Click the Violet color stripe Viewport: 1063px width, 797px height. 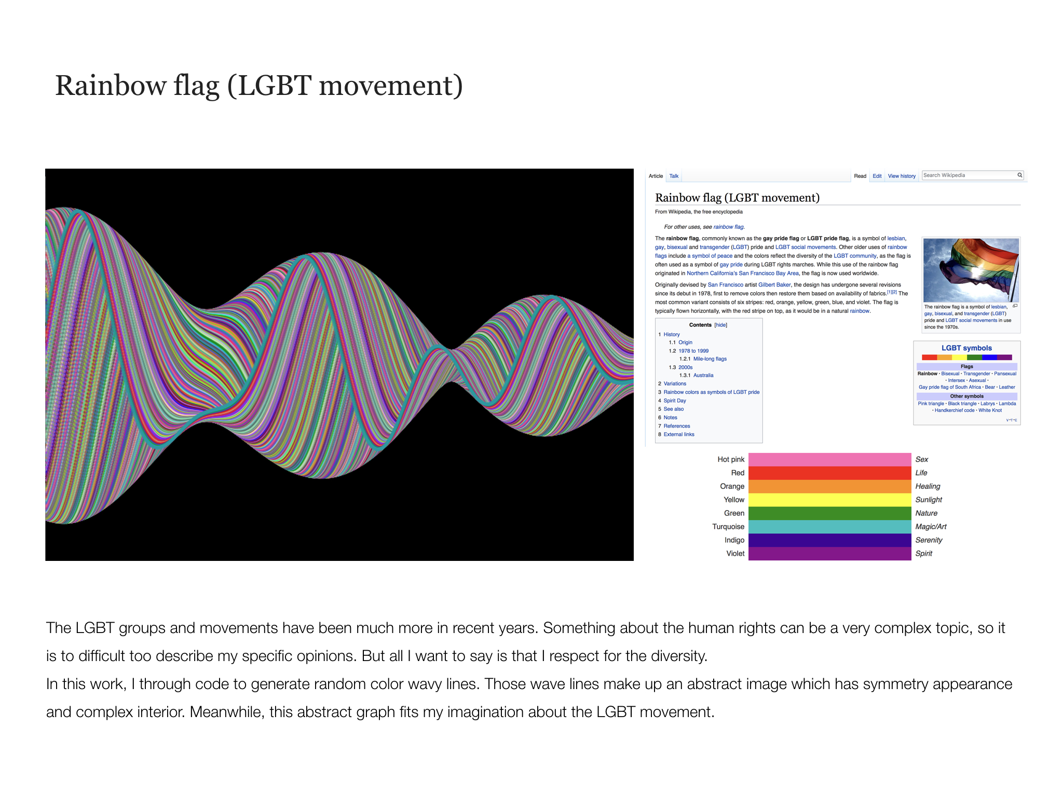[x=829, y=554]
